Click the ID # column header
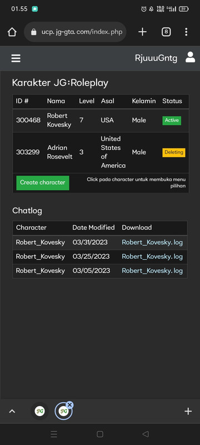Screen dimensions: 200x445 (x=22, y=101)
